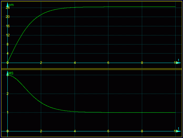
Task: Click the y-axis arrowhead beside 'om'
Action: tap(7, 4)
